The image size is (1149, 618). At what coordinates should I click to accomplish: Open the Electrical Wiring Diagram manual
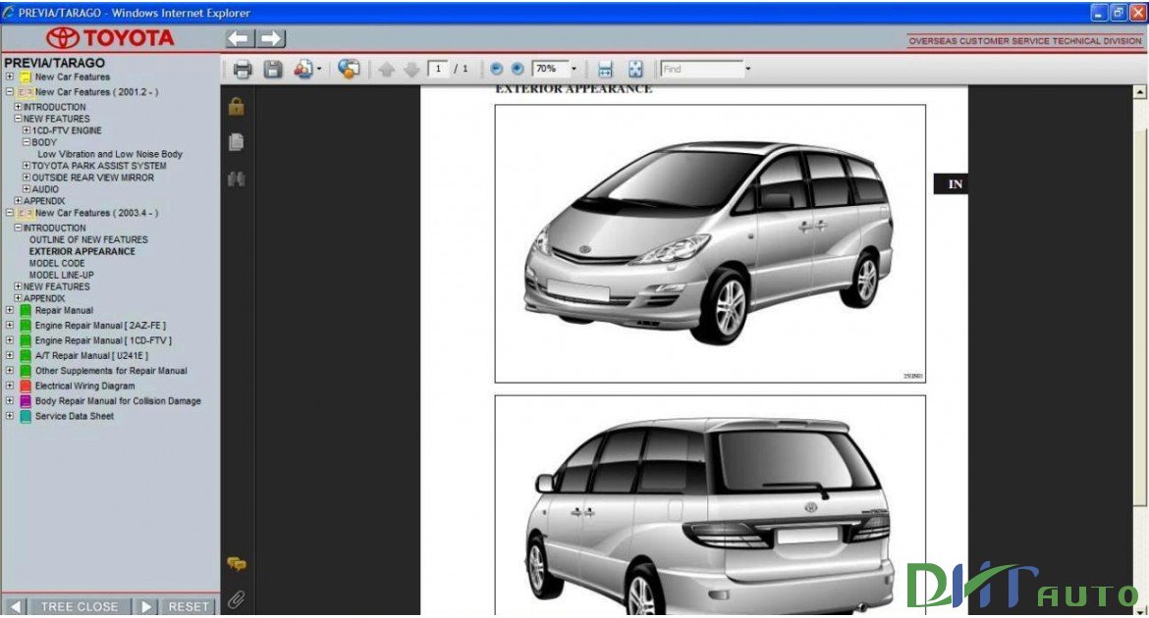pos(85,386)
